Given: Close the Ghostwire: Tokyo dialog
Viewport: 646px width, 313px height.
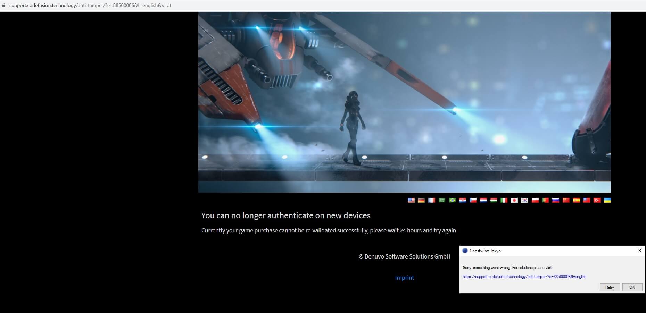Looking at the screenshot, I should pyautogui.click(x=639, y=251).
